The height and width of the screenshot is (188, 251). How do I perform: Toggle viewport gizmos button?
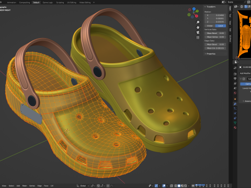tap(156, 186)
